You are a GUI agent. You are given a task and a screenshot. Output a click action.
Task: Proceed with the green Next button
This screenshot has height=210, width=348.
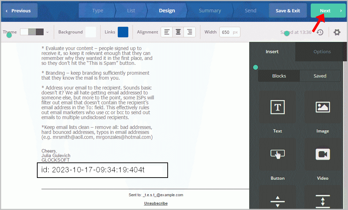coord(328,11)
